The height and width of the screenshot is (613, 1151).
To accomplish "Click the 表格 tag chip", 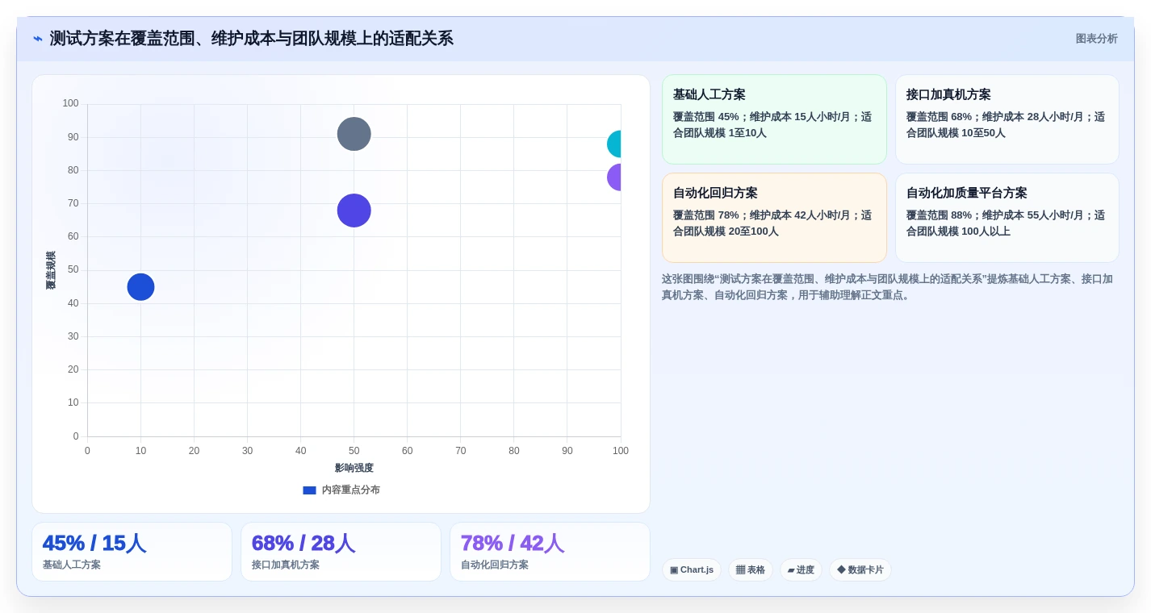I will (751, 570).
